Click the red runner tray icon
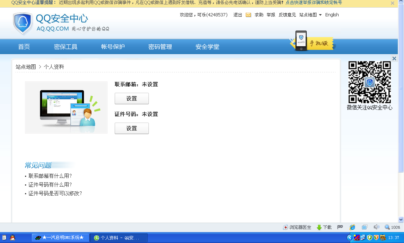This screenshot has width=404, height=243. coord(356,237)
